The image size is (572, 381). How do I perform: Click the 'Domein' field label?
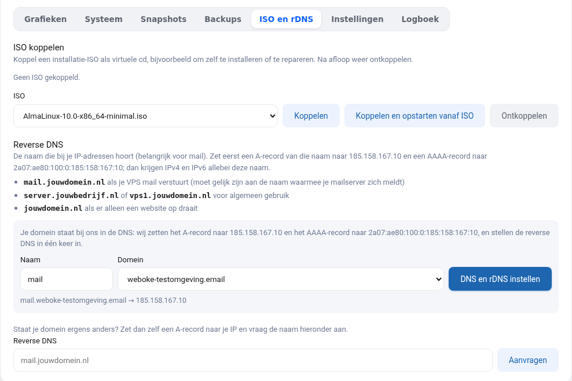pos(130,260)
